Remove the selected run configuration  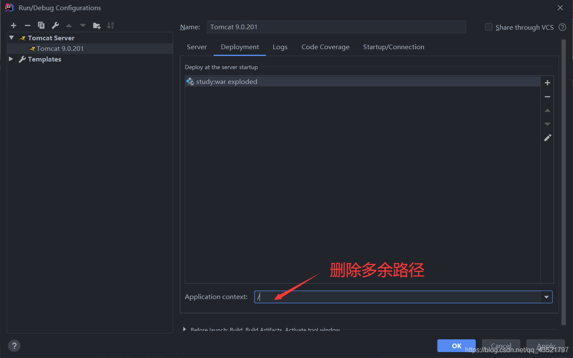pos(28,25)
